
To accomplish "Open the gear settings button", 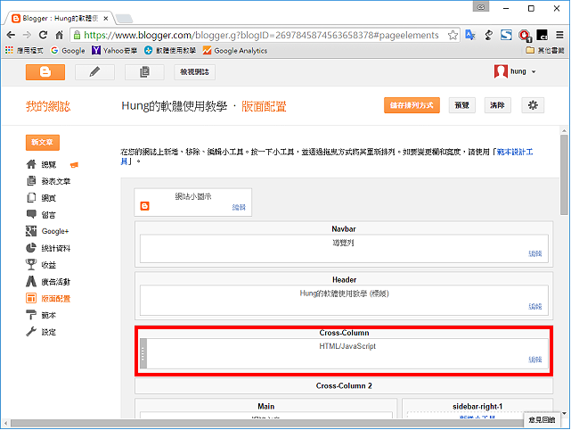I will 533,105.
